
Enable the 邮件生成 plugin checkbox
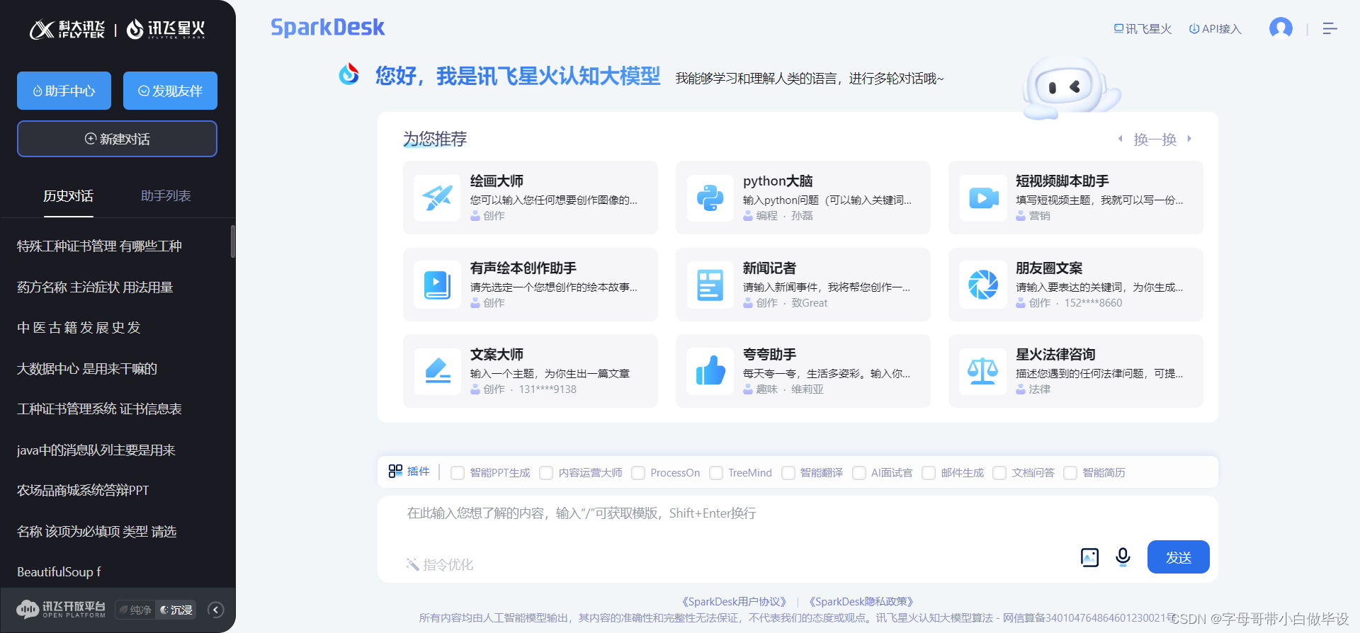tap(929, 473)
